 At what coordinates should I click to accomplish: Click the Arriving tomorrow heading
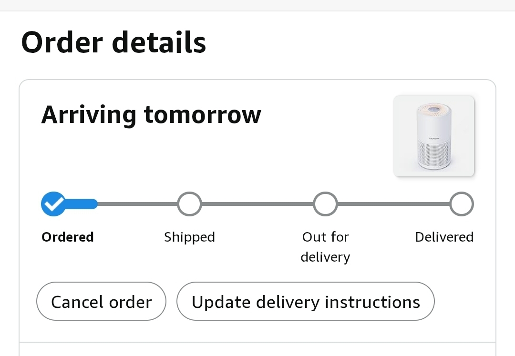pyautogui.click(x=151, y=115)
